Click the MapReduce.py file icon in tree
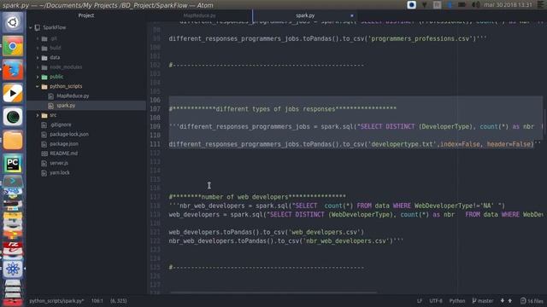This screenshot has height=307, width=547. click(x=51, y=96)
